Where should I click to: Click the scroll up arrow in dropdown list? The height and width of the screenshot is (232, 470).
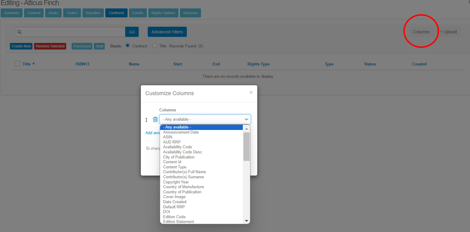click(x=247, y=129)
